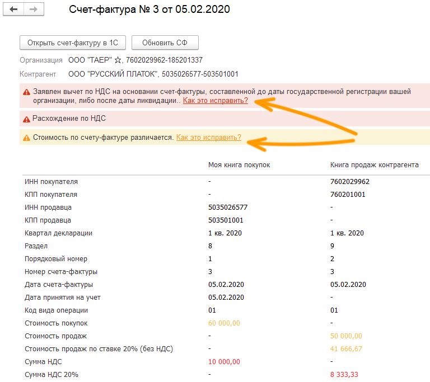
Task: Click organization name ООО "ТАЕР"
Action: pyautogui.click(x=90, y=60)
